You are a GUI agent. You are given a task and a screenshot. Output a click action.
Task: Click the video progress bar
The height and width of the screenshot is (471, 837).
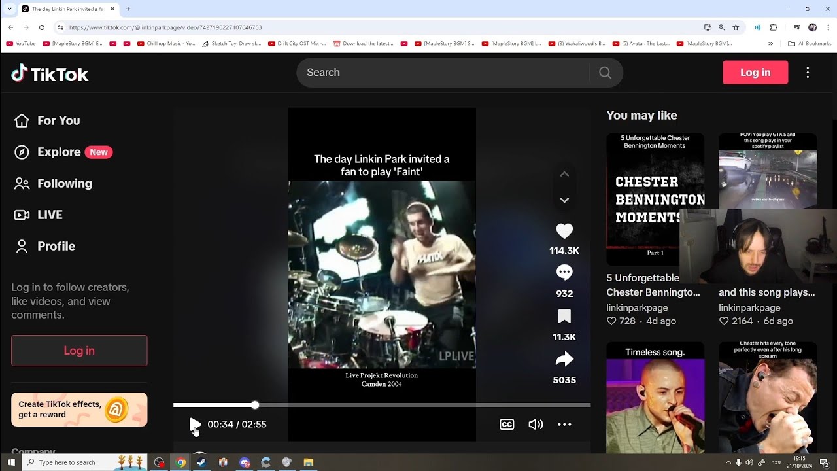(382, 405)
